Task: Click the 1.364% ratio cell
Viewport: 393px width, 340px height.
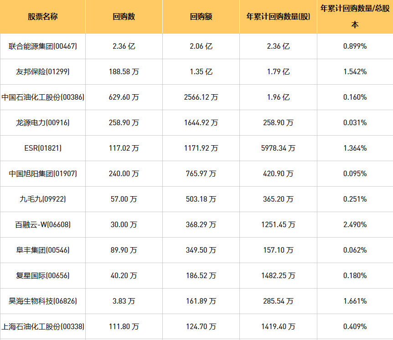Action: [355, 148]
